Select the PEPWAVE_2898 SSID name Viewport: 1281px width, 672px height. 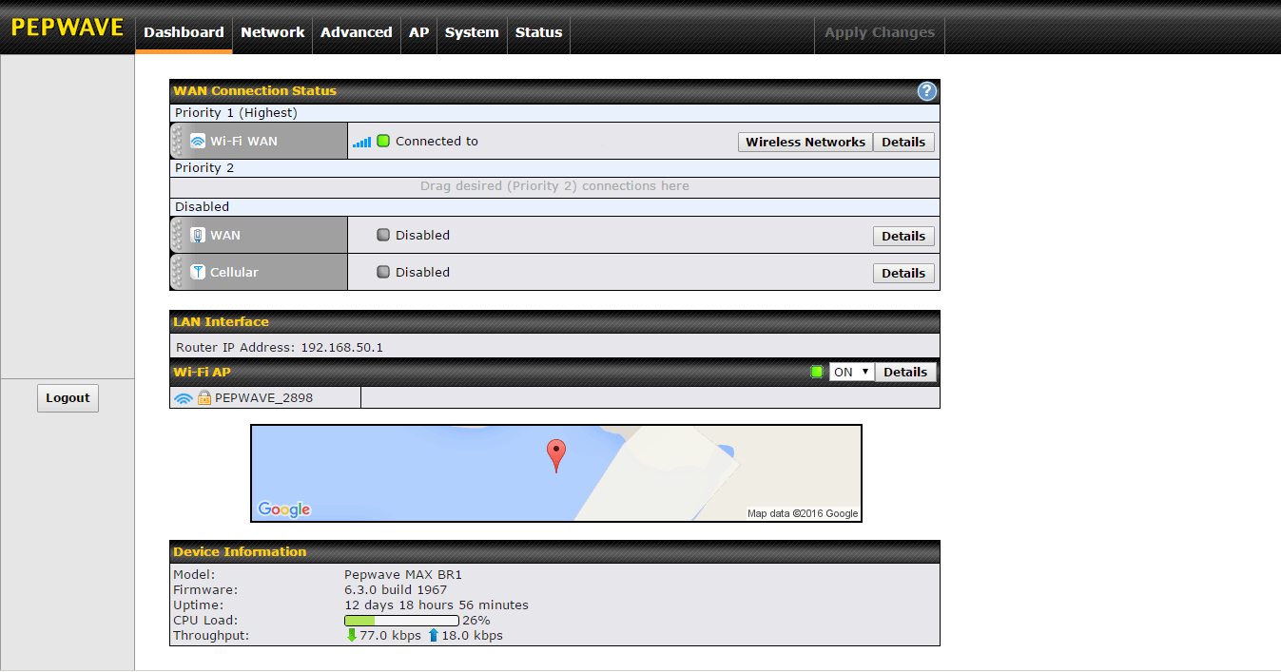(x=263, y=398)
